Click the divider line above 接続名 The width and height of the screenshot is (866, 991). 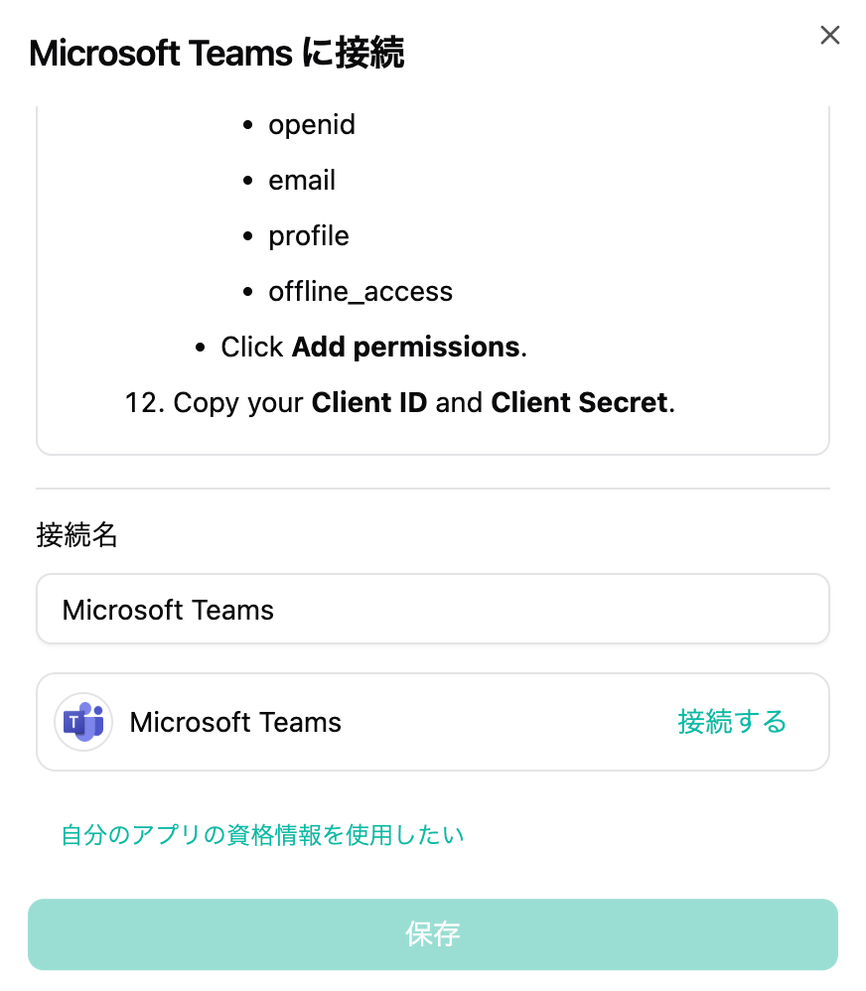pos(432,489)
